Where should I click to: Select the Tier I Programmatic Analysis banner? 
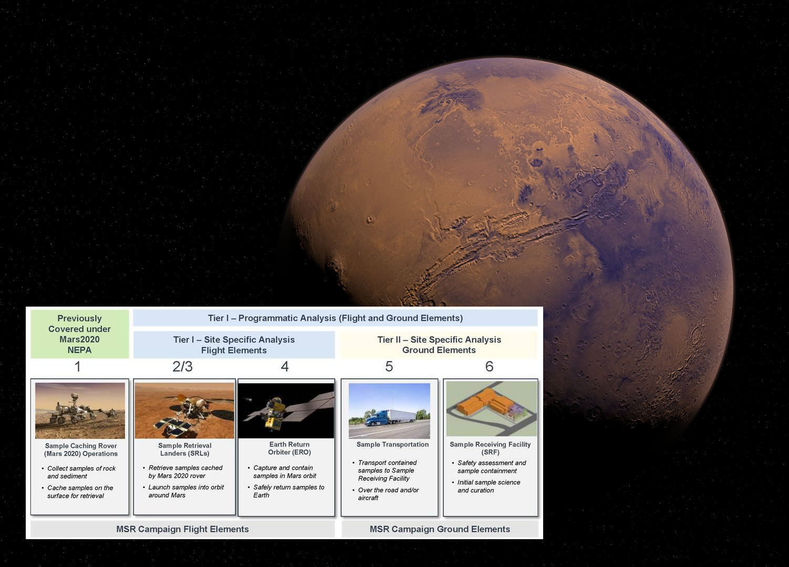pos(335,318)
